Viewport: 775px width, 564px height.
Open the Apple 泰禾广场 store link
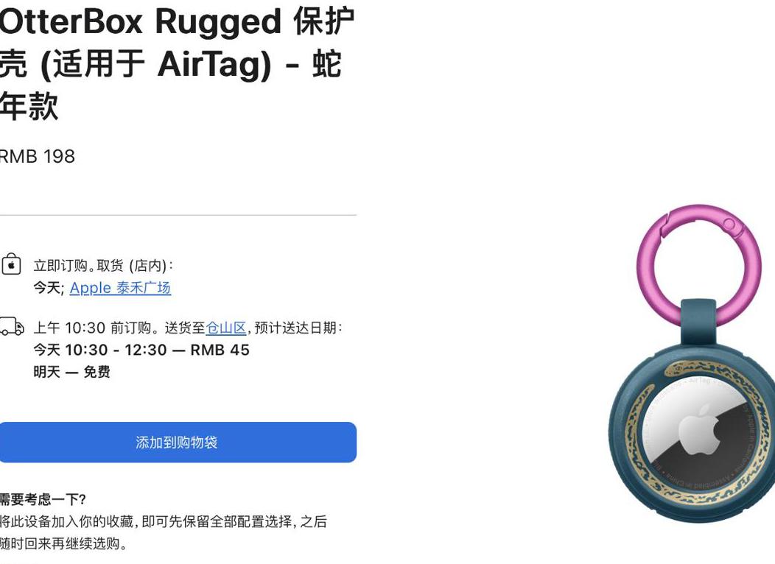[120, 288]
